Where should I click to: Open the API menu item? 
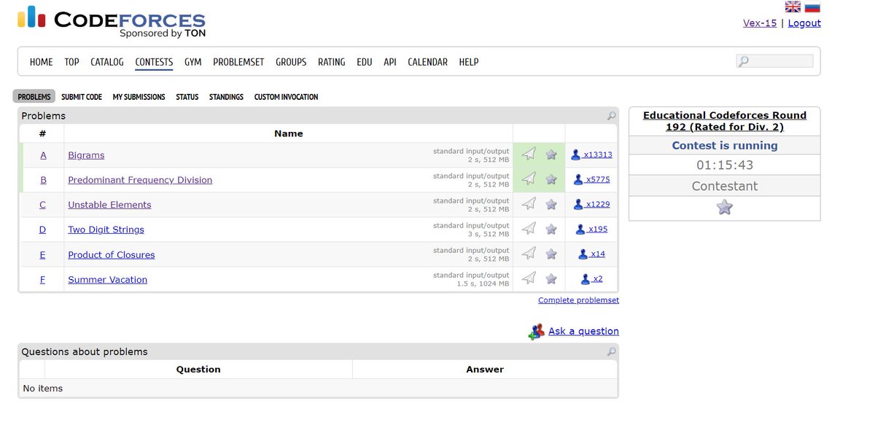(390, 62)
